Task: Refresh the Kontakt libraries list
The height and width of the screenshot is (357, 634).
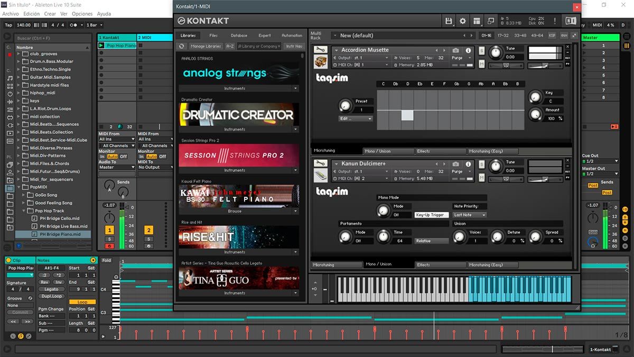Action: pyautogui.click(x=182, y=47)
